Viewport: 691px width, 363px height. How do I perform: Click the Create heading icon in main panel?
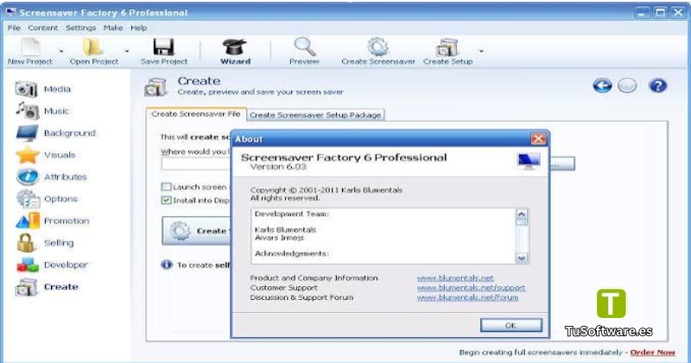[156, 86]
